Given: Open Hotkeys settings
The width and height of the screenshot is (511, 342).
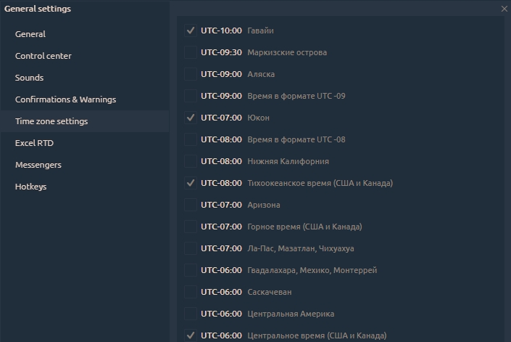Looking at the screenshot, I should click(x=31, y=187).
